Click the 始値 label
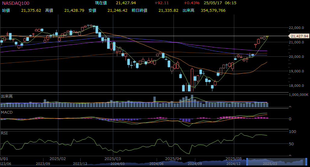Viewport: 310px width, 167px height. coord(6,11)
